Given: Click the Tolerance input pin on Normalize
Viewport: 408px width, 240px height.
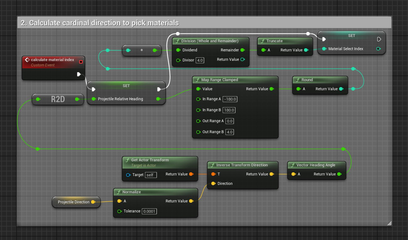Looking at the screenshot, I should [119, 211].
